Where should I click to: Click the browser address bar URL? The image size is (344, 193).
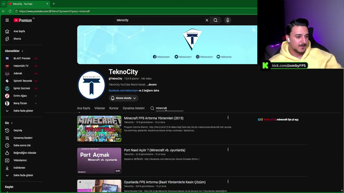click(x=55, y=11)
